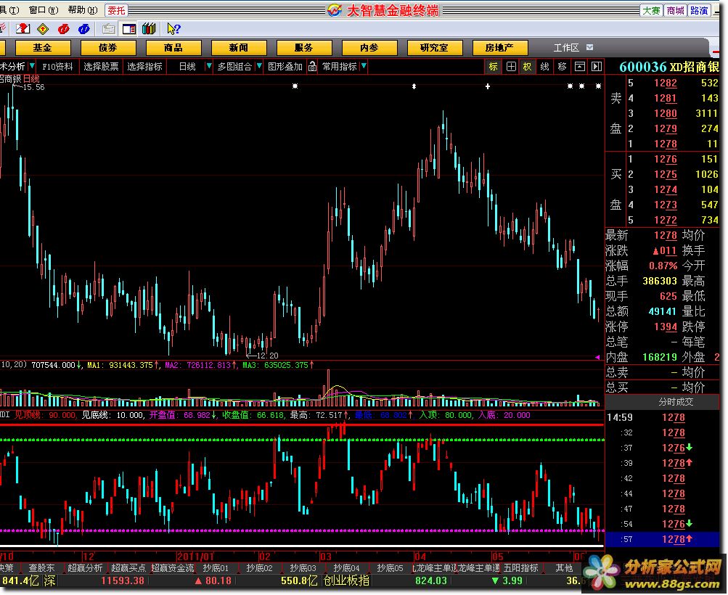
Task: Click the magenta arrow at chart right edge
Action: click(597, 358)
